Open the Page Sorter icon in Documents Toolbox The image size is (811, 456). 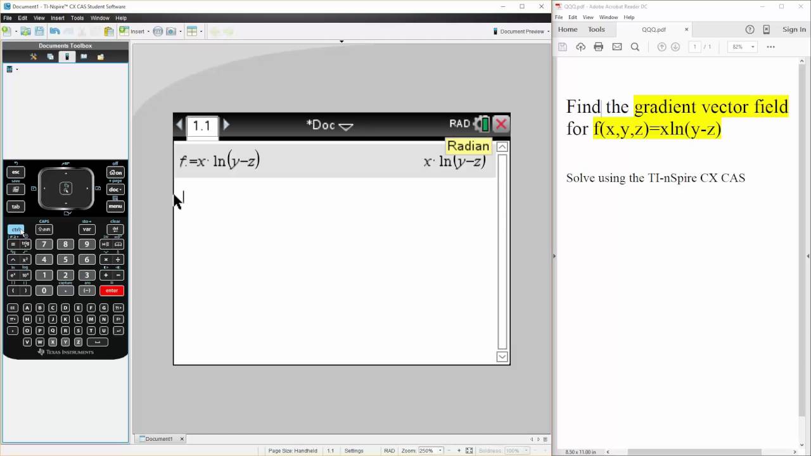(50, 56)
